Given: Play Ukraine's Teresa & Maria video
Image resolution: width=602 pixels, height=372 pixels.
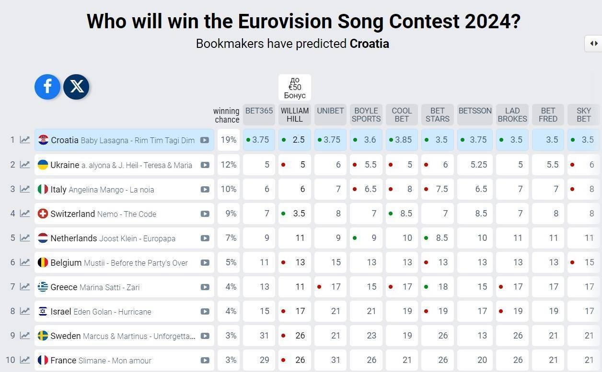Looking at the screenshot, I should (205, 165).
